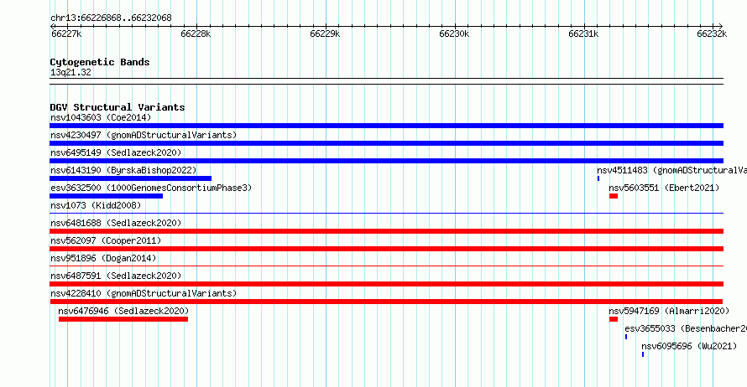Open nsv4230497 (gnomADStructuralVariants) label
The width and height of the screenshot is (747, 387).
click(x=144, y=135)
